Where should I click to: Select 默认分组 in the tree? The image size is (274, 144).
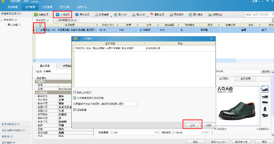(14, 25)
